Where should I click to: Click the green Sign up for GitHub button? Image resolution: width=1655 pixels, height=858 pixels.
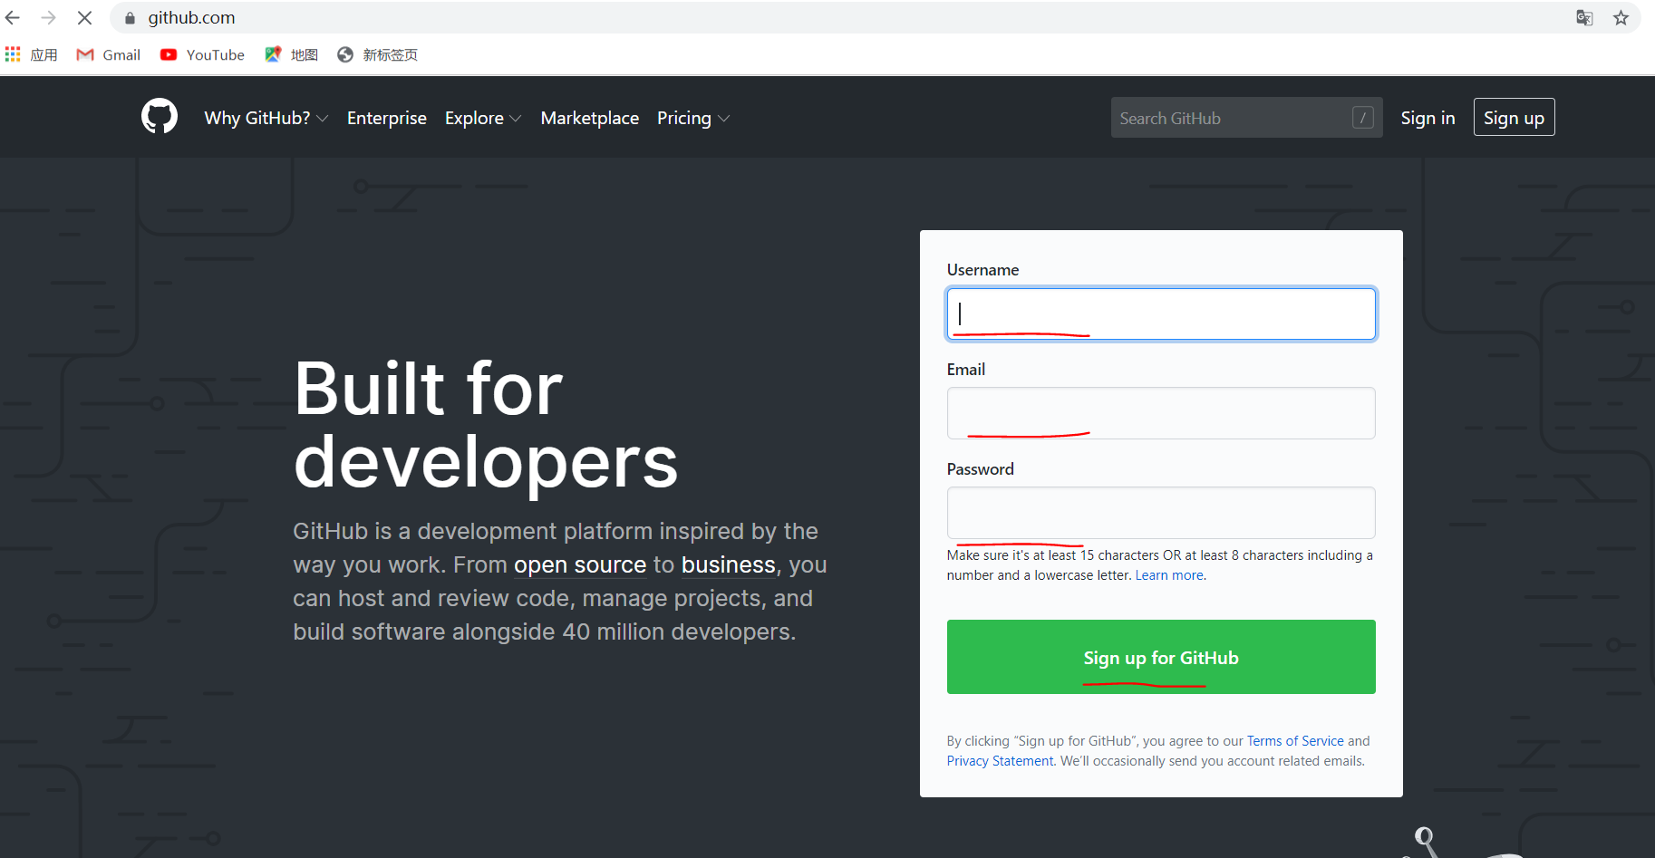(x=1161, y=657)
